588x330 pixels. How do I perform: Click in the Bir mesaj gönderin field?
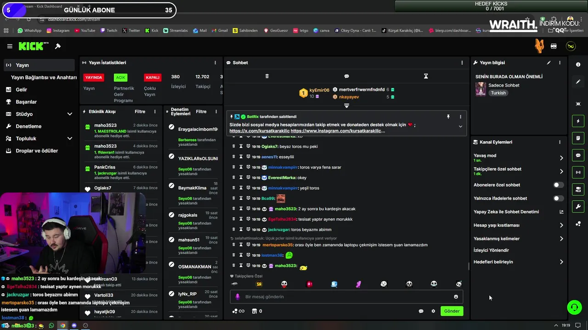pyautogui.click(x=346, y=297)
